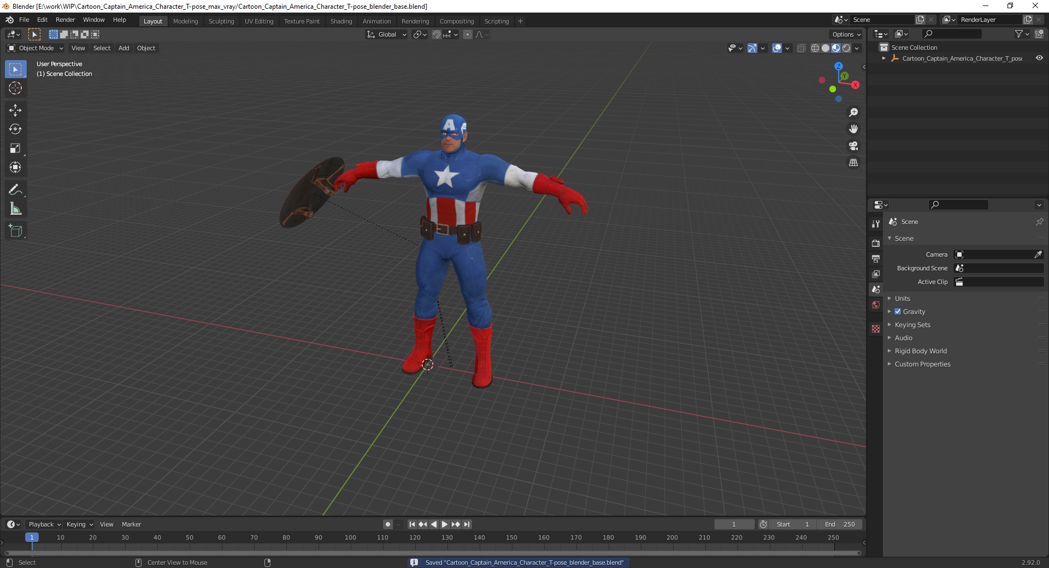This screenshot has width=1049, height=568.
Task: Click the pan view hand icon
Action: [853, 129]
